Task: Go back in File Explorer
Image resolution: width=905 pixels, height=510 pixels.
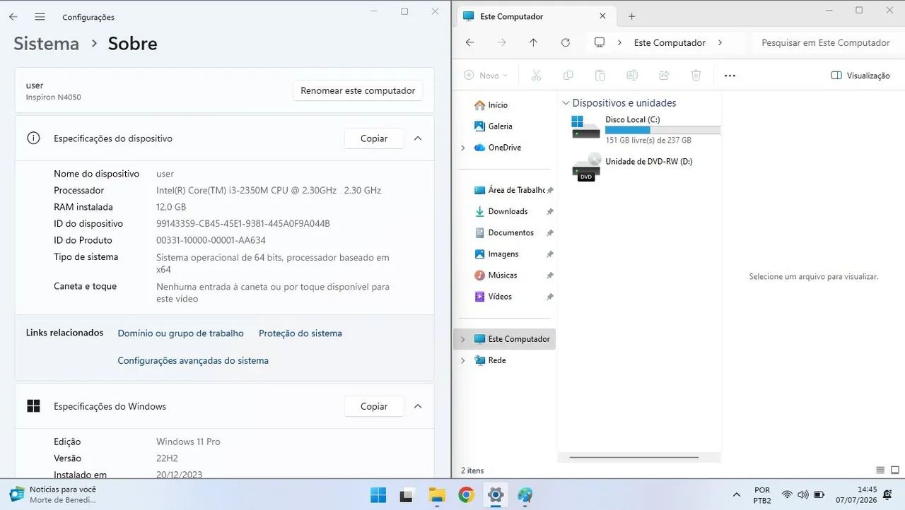Action: [x=469, y=42]
